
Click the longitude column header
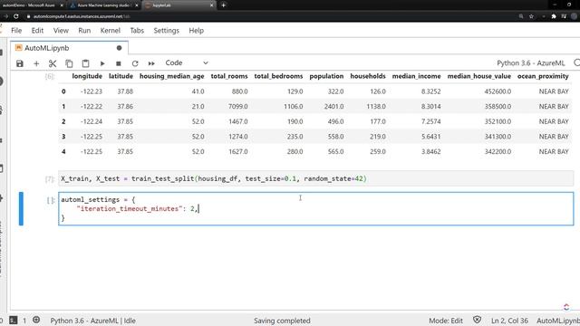(x=87, y=76)
